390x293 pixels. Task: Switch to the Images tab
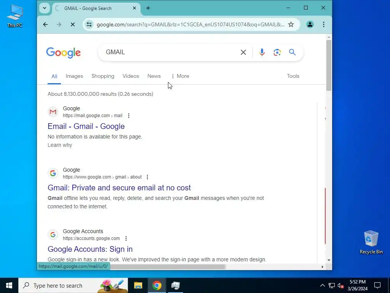(x=74, y=76)
